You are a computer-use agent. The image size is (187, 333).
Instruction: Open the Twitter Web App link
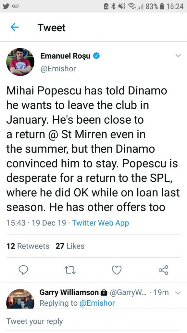[101, 223]
